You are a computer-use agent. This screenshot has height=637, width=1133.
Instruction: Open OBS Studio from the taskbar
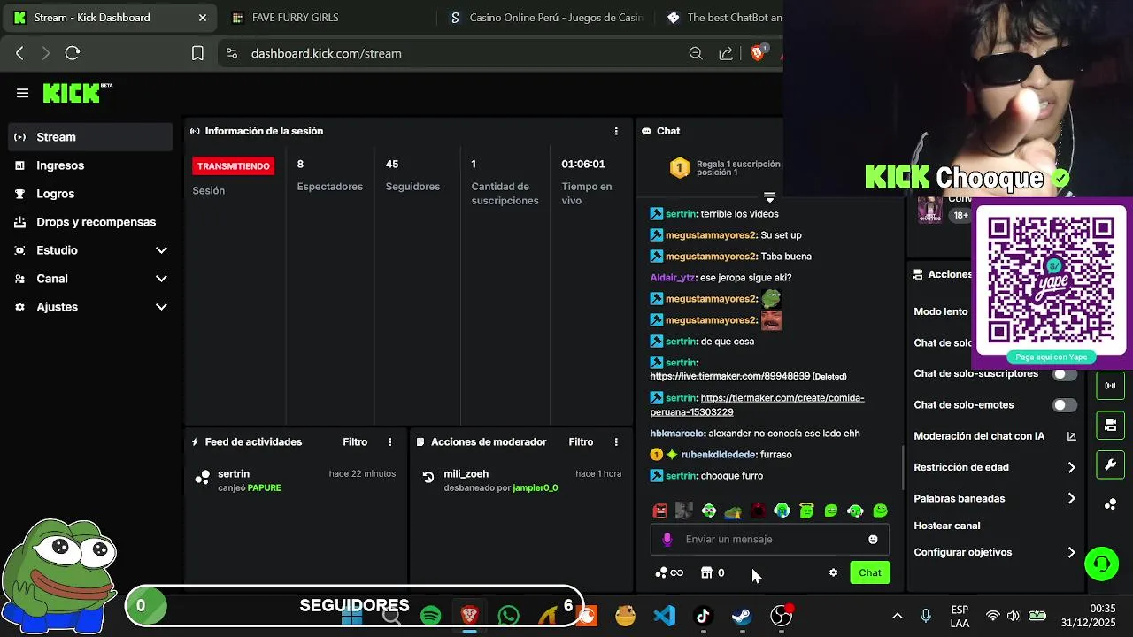pyautogui.click(x=781, y=616)
